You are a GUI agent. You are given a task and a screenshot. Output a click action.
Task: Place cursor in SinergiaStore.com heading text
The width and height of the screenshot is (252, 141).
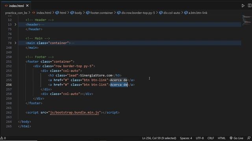click(96, 75)
